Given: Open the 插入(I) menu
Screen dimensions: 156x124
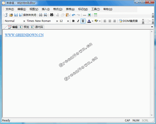Looking at the screenshot, I should click(46, 9).
